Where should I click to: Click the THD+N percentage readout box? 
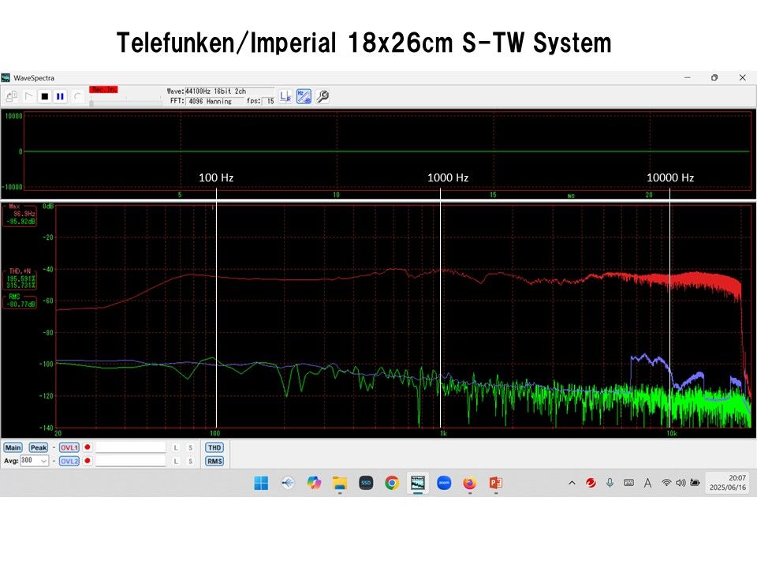(x=20, y=278)
